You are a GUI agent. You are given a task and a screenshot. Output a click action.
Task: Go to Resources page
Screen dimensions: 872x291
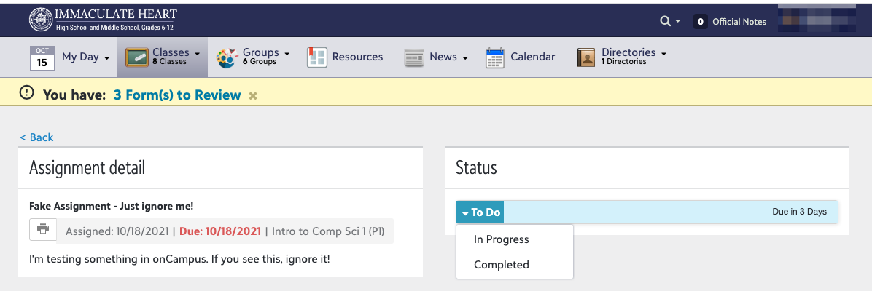pyautogui.click(x=357, y=57)
